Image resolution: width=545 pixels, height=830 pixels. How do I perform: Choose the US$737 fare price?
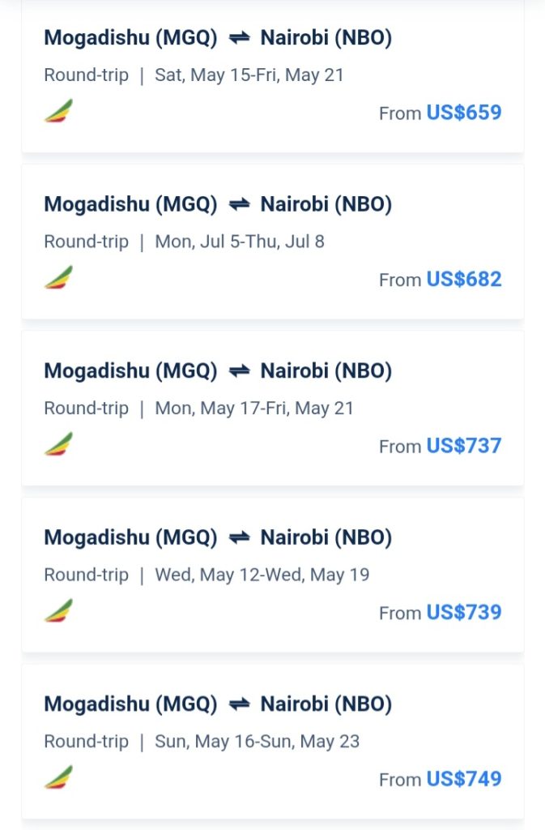463,446
